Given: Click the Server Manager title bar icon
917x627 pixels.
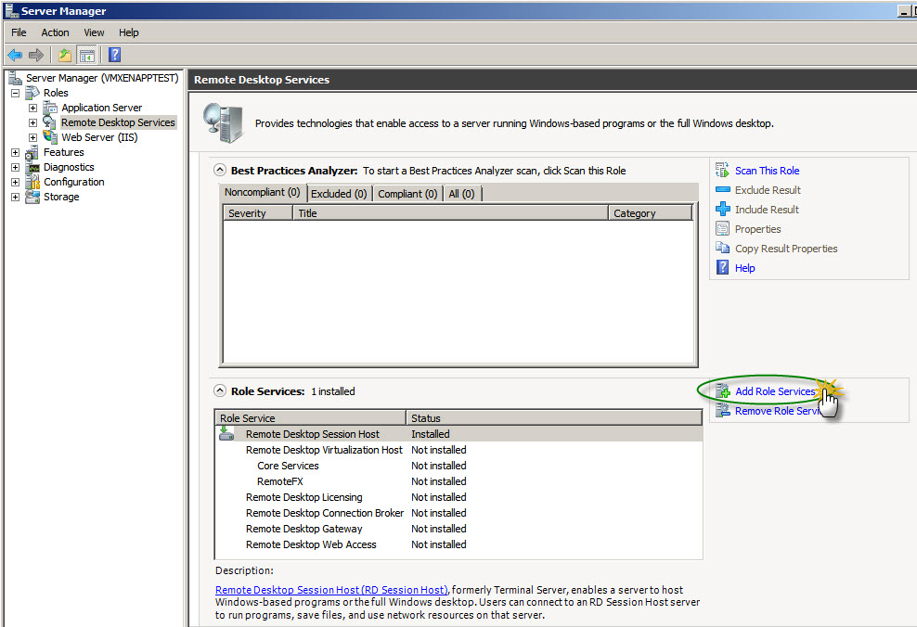Looking at the screenshot, I should click(x=11, y=10).
